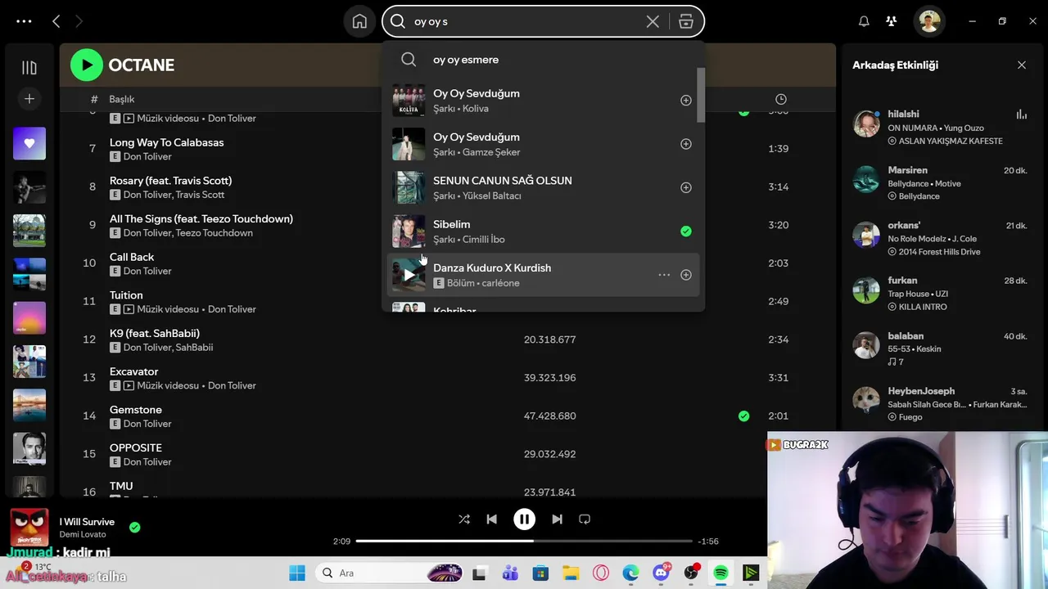This screenshot has height=589, width=1048.
Task: Open Opera browser from taskbar
Action: (x=601, y=573)
